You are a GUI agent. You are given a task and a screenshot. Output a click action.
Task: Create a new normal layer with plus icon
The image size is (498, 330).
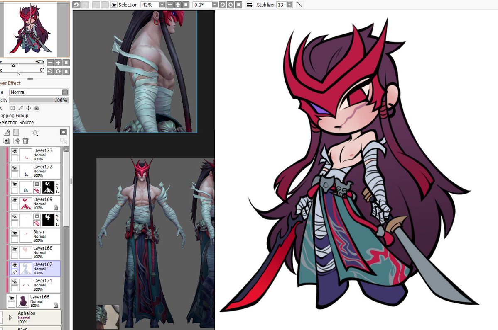click(x=7, y=141)
